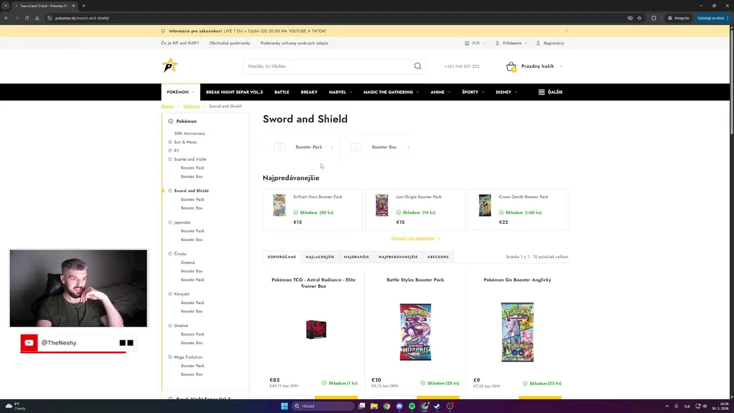Open the Registrácia link
This screenshot has width=734, height=413.
550,43
